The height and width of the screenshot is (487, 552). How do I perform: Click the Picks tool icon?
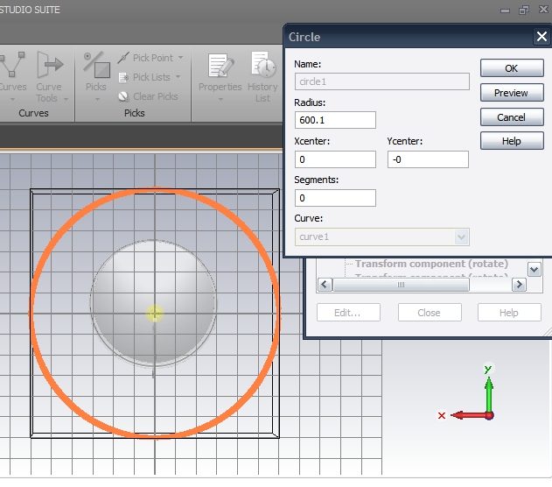tap(96, 67)
